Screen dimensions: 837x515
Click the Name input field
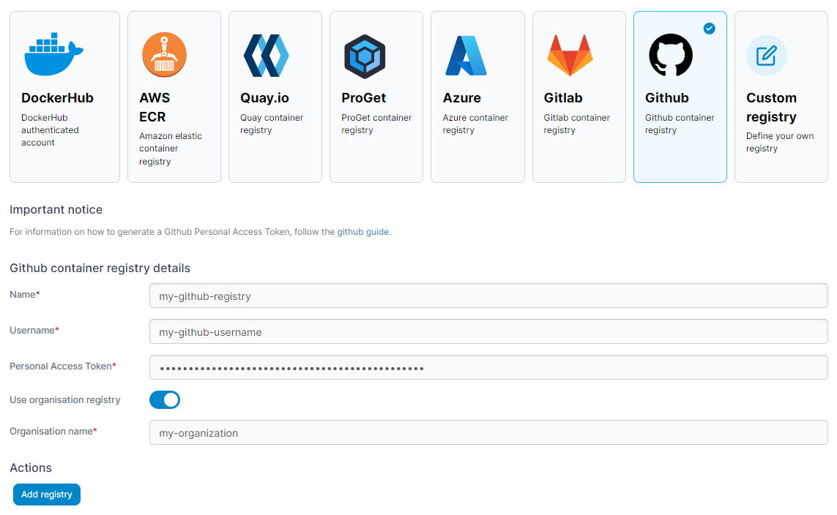[488, 295]
